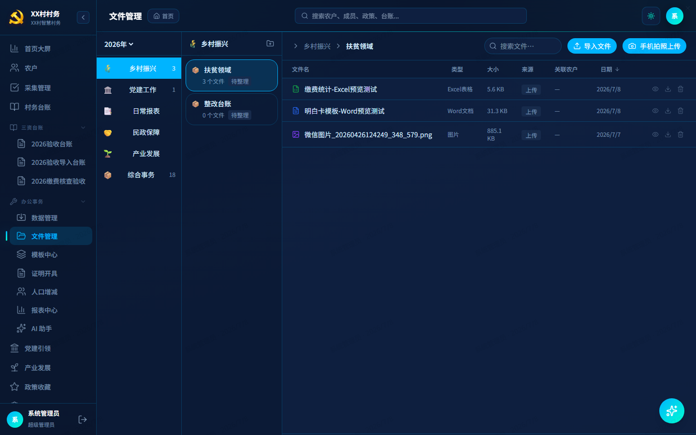Collapse the 三资台账 sidebar group
Screen dimensions: 696x435
pos(48,128)
